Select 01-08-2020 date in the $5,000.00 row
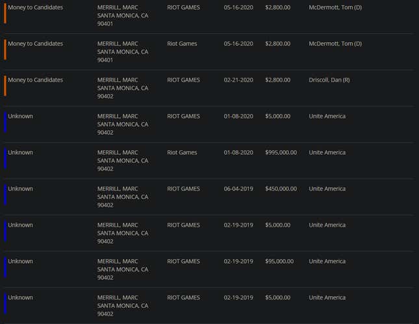Screen dimensions: 419x324 [x=238, y=116]
